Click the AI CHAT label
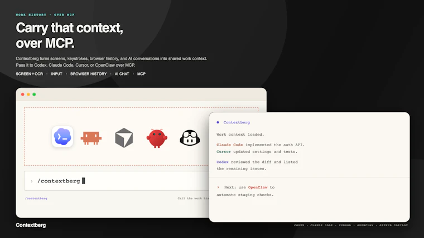 tap(122, 74)
